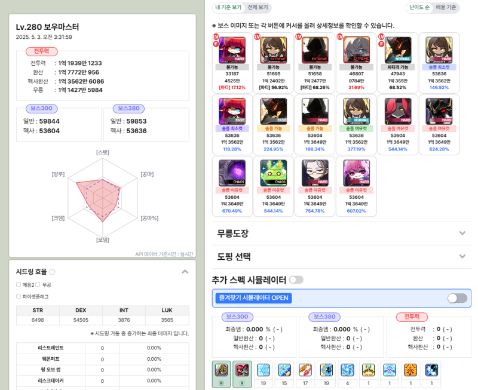The width and height of the screenshot is (478, 390).
Task: Click the 링 오브 썸 row label
Action: pos(51,370)
